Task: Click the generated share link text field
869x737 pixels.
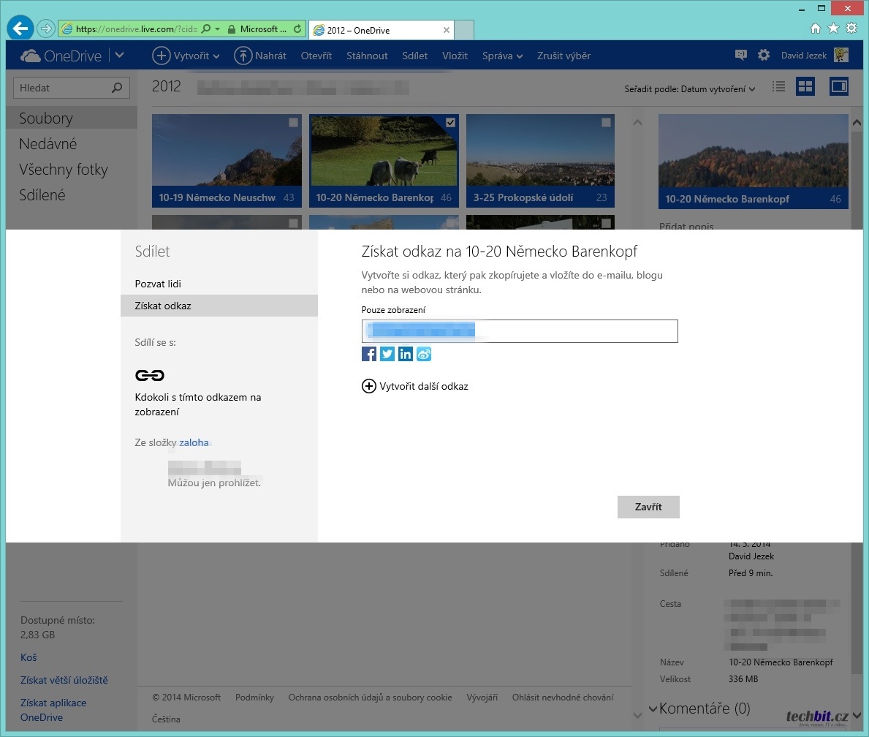Action: tap(520, 331)
